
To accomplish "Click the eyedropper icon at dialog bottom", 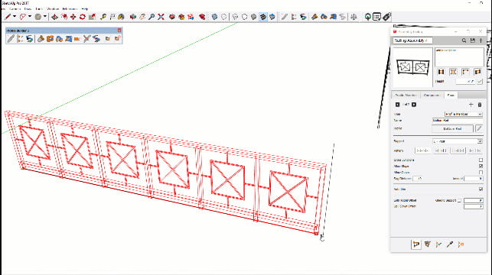I will point(450,244).
